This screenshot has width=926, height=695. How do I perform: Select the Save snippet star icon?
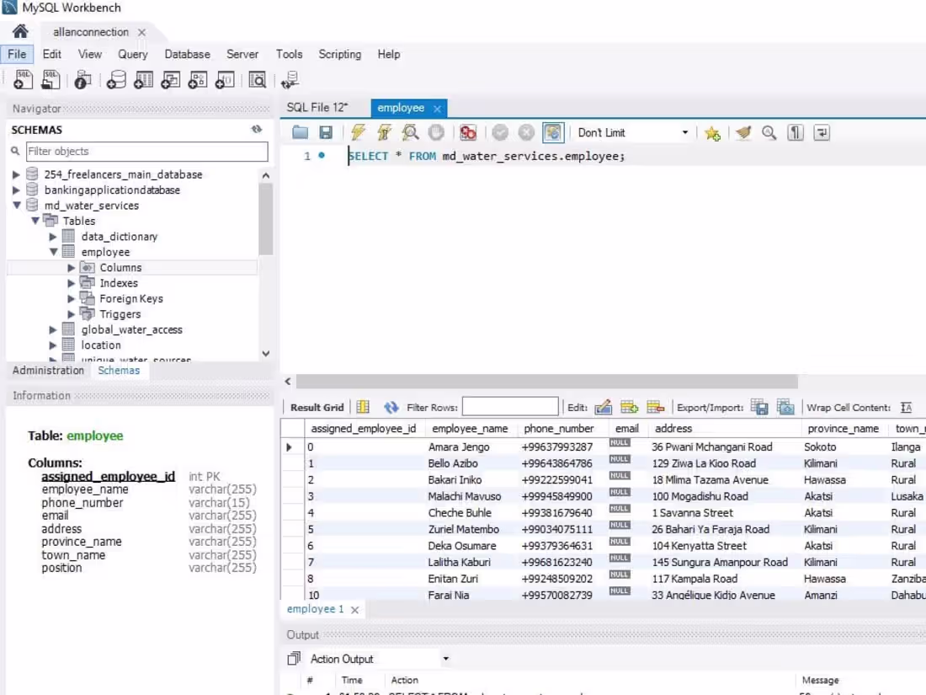711,132
